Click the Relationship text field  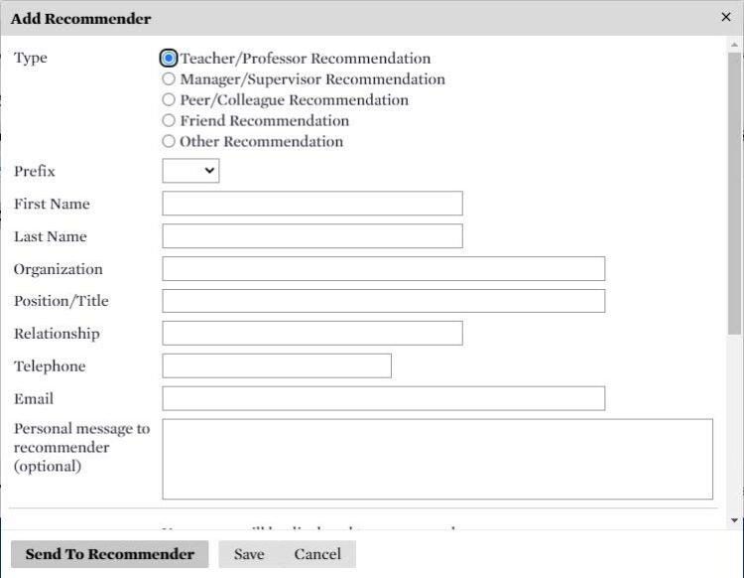coord(312,334)
